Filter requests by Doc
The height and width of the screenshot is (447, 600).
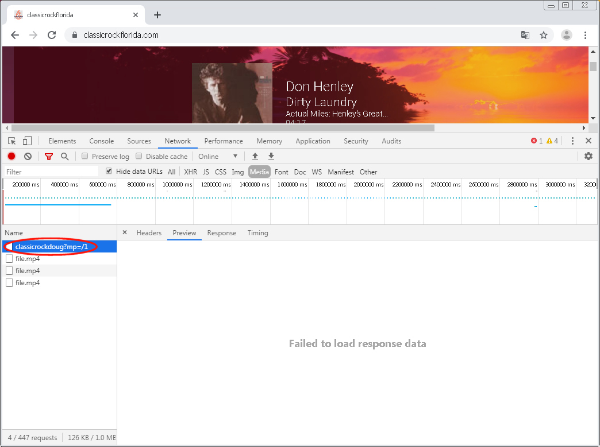[x=300, y=172]
